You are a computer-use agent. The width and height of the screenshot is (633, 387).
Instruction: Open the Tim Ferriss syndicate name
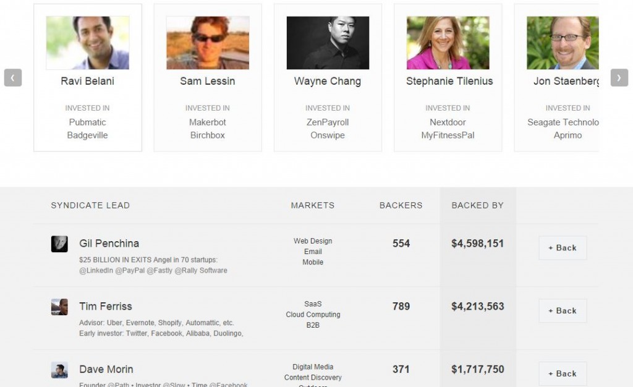[x=105, y=306]
